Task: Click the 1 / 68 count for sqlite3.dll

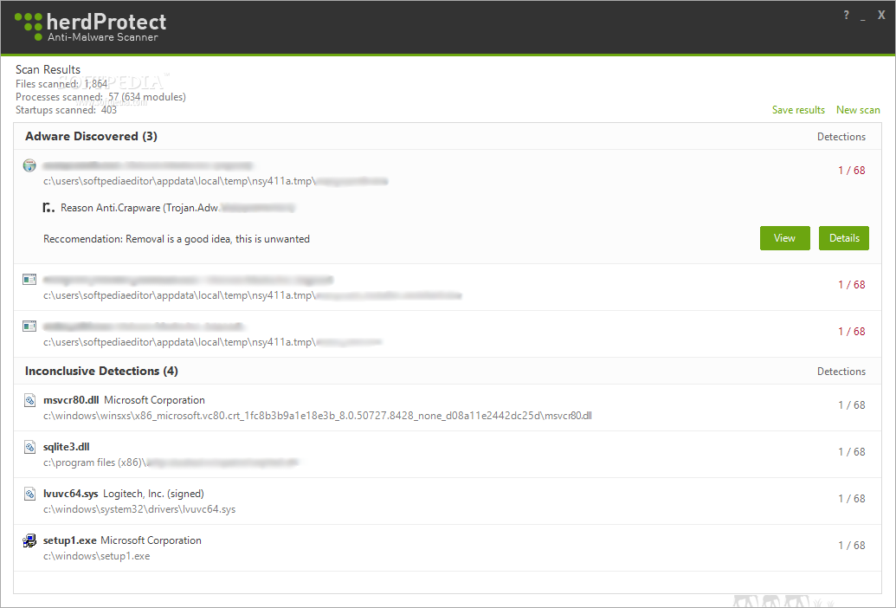Action: pyautogui.click(x=851, y=452)
